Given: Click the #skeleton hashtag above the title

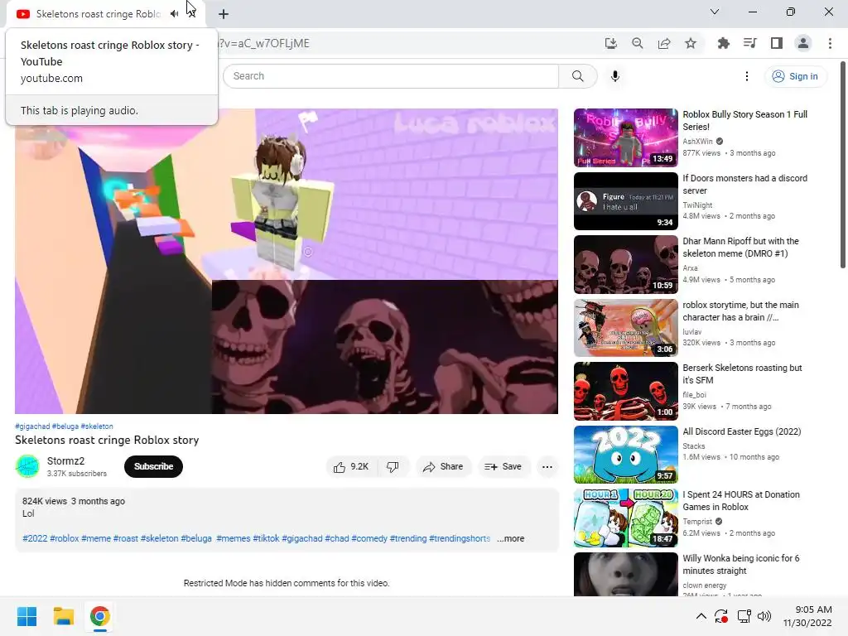Looking at the screenshot, I should click(x=97, y=426).
